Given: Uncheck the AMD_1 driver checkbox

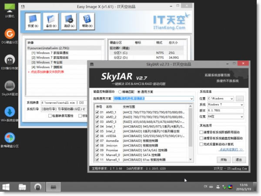Looking at the screenshot, I should point(97,112).
